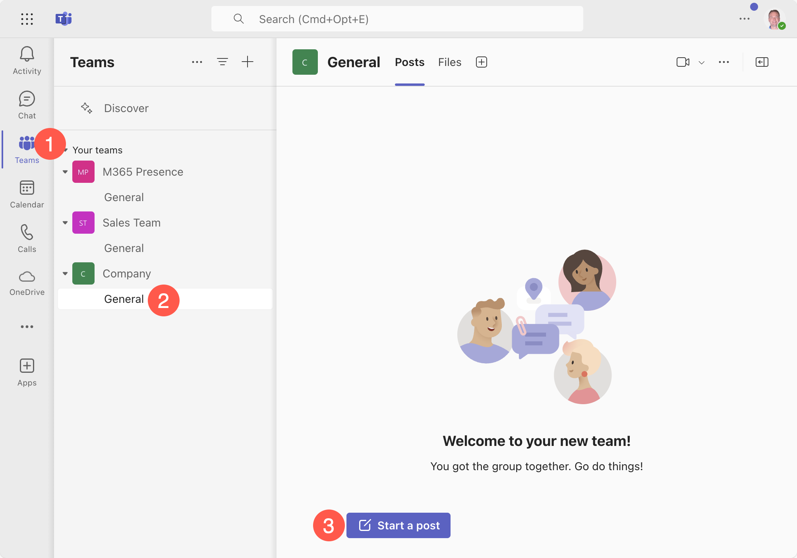Switch to Files tab in General
The height and width of the screenshot is (558, 797).
point(449,61)
